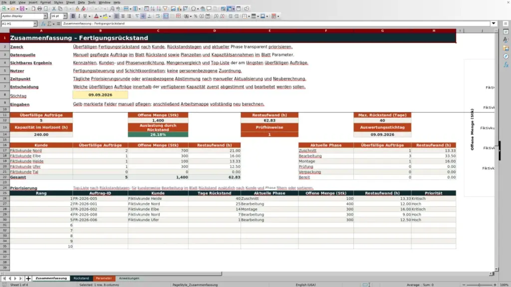
Task: Open the Borders dropdown arrow
Action: click(x=249, y=16)
